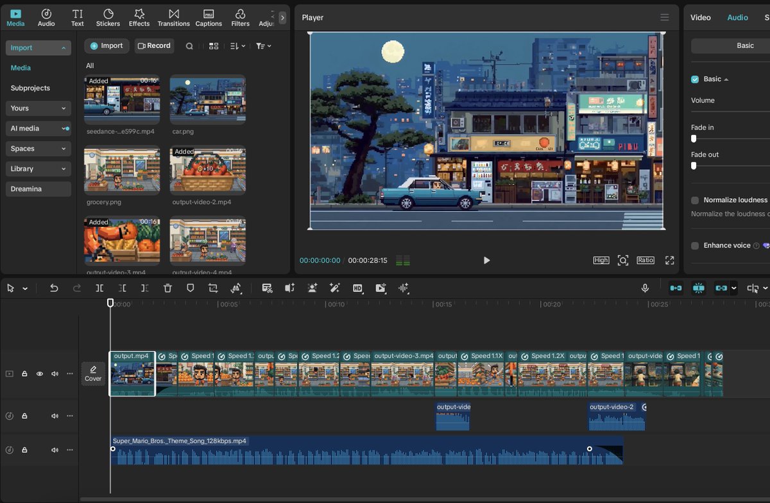Enable the Normalize loudness checkbox

(695, 200)
